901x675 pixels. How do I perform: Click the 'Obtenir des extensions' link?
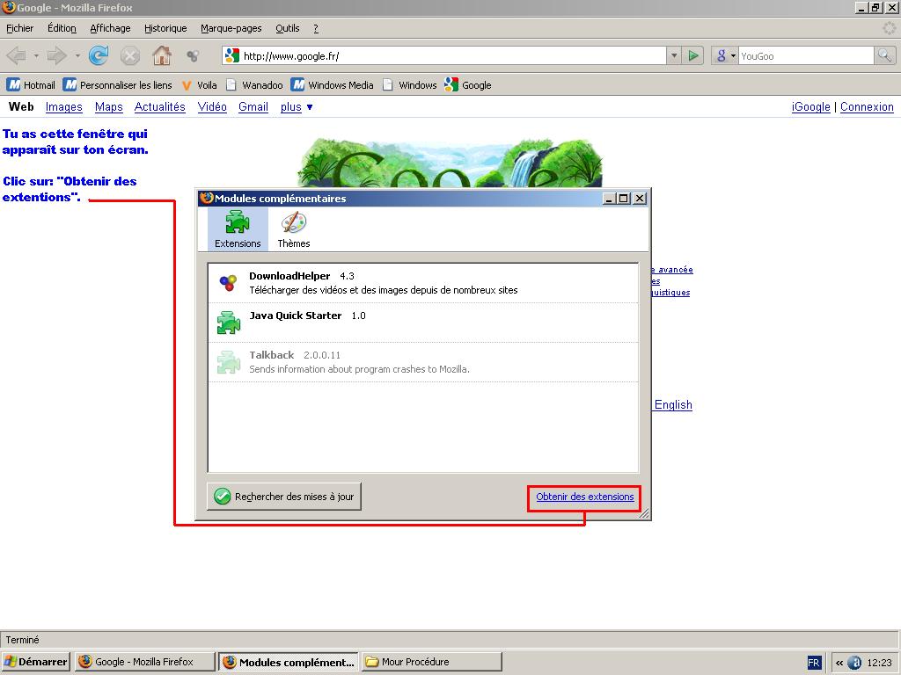click(x=584, y=497)
